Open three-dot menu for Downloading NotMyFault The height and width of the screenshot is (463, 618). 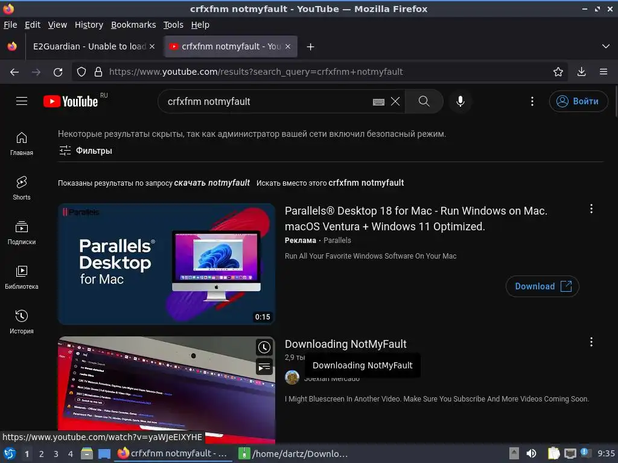(591, 342)
